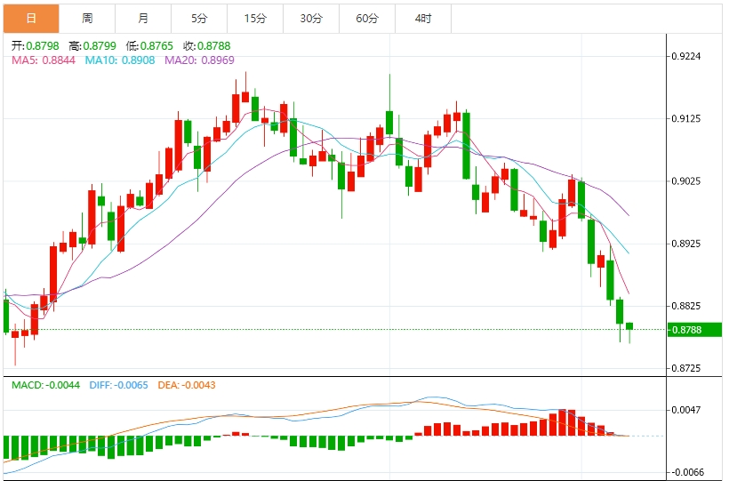Click the 0.0047 MACD axis label

click(x=686, y=410)
